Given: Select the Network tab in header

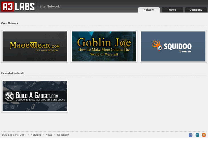Looking at the screenshot, I should [x=149, y=10].
